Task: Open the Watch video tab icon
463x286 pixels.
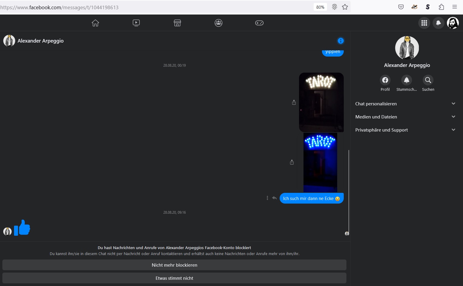Action: pos(136,23)
